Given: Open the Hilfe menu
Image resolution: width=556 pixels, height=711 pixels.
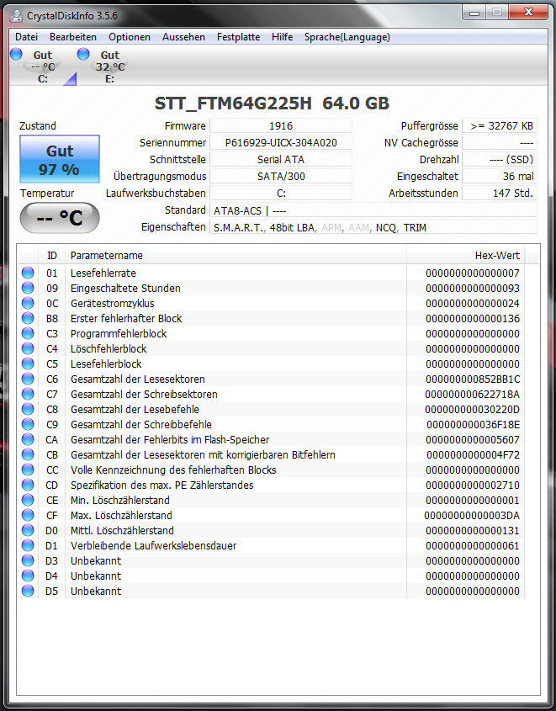Looking at the screenshot, I should pyautogui.click(x=282, y=37).
